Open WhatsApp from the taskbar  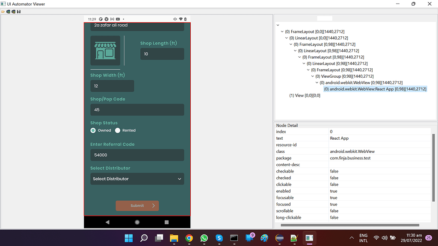[x=204, y=238]
